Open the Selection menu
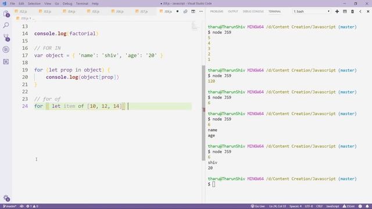Image resolution: width=372 pixels, height=209 pixels. pos(34,3)
